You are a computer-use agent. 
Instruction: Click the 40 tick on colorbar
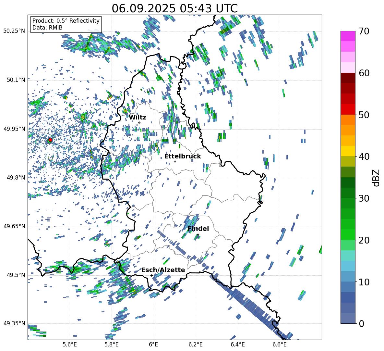coord(364,157)
